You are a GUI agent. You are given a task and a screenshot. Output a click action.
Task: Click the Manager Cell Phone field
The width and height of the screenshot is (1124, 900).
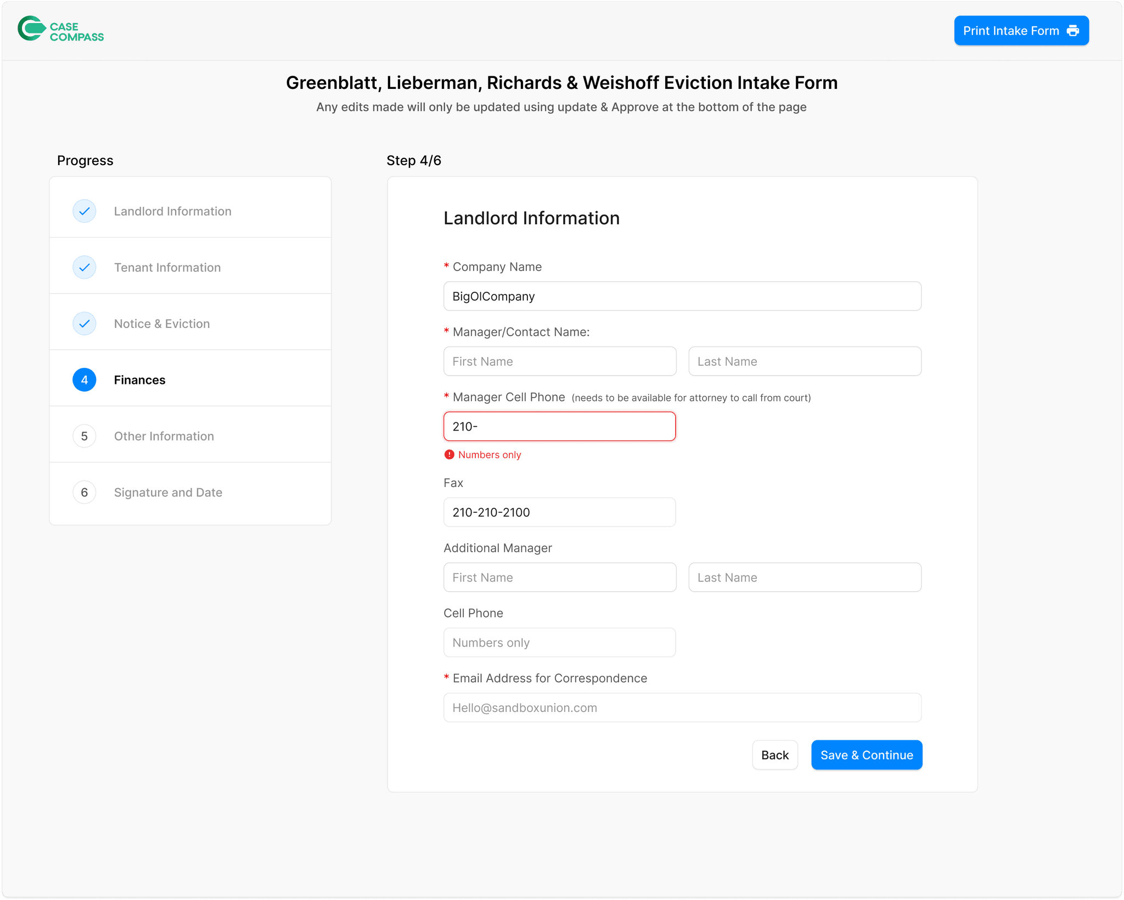(x=559, y=427)
